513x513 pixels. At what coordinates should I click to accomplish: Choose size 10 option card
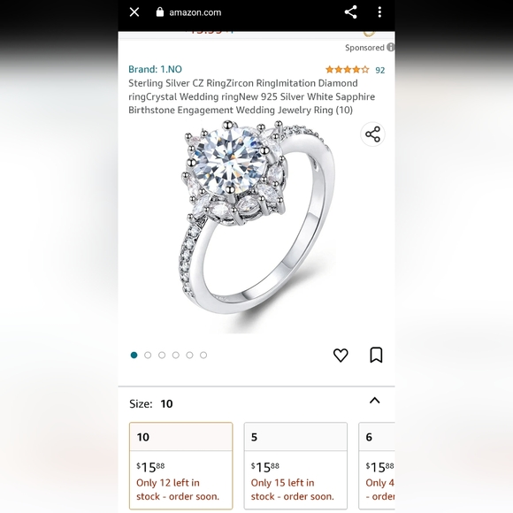tap(181, 466)
